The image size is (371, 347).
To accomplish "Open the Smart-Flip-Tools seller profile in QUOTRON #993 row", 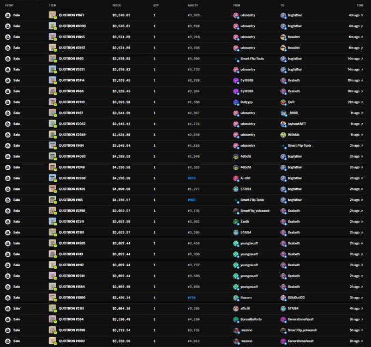I will 252,59.
